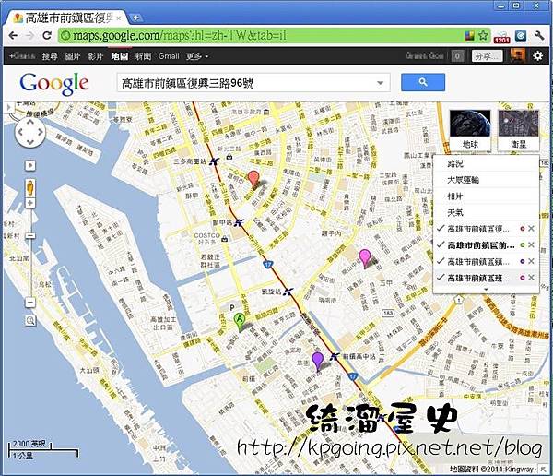Switch to 衛星 satellite view thumbnail
The width and height of the screenshot is (553, 476).
518,130
